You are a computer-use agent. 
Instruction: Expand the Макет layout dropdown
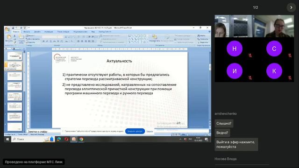30,35
